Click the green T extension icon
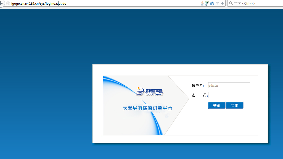The height and width of the screenshot is (159, 283). tap(207, 3)
